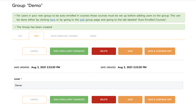The image size is (196, 108).
Task: Click "The Group has been created" message
Action: (34, 27)
